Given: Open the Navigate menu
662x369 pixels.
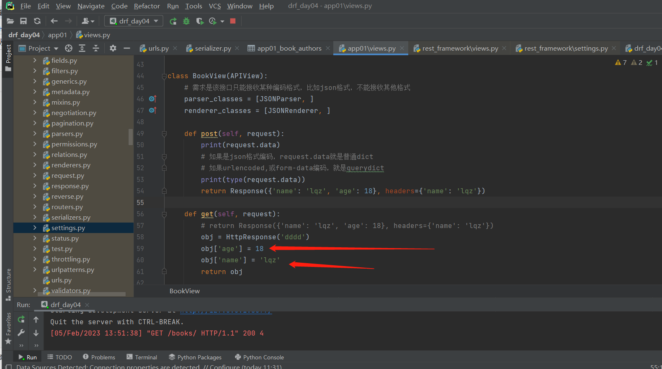Looking at the screenshot, I should [x=91, y=6].
